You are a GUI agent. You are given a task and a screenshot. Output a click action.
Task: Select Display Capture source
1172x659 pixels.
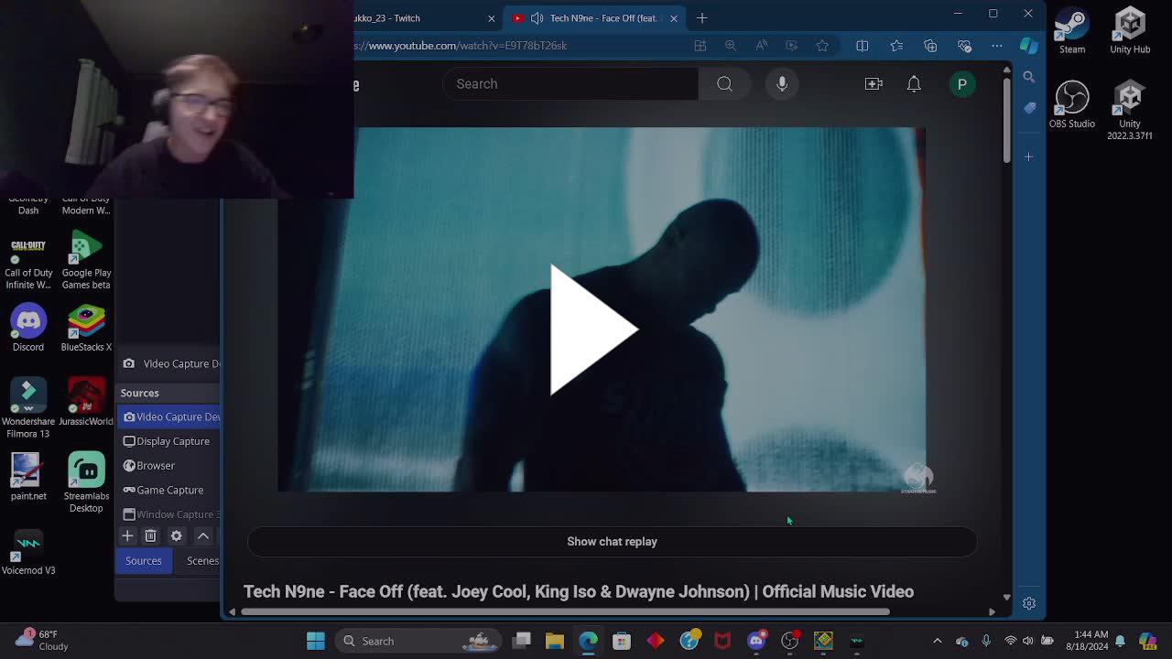(172, 441)
